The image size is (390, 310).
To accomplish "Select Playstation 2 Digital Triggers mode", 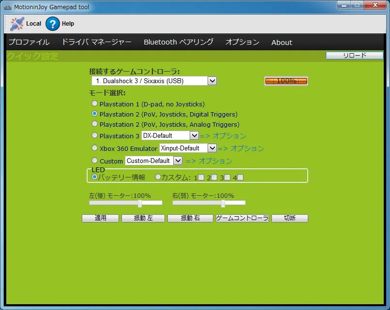I will (x=94, y=114).
